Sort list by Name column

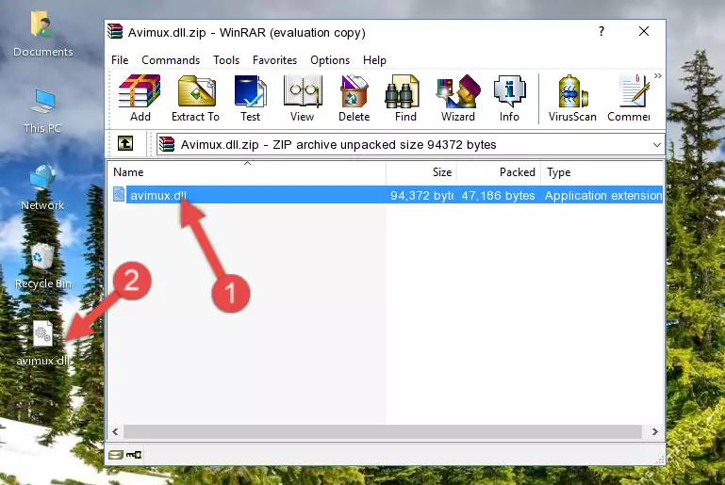click(247, 172)
